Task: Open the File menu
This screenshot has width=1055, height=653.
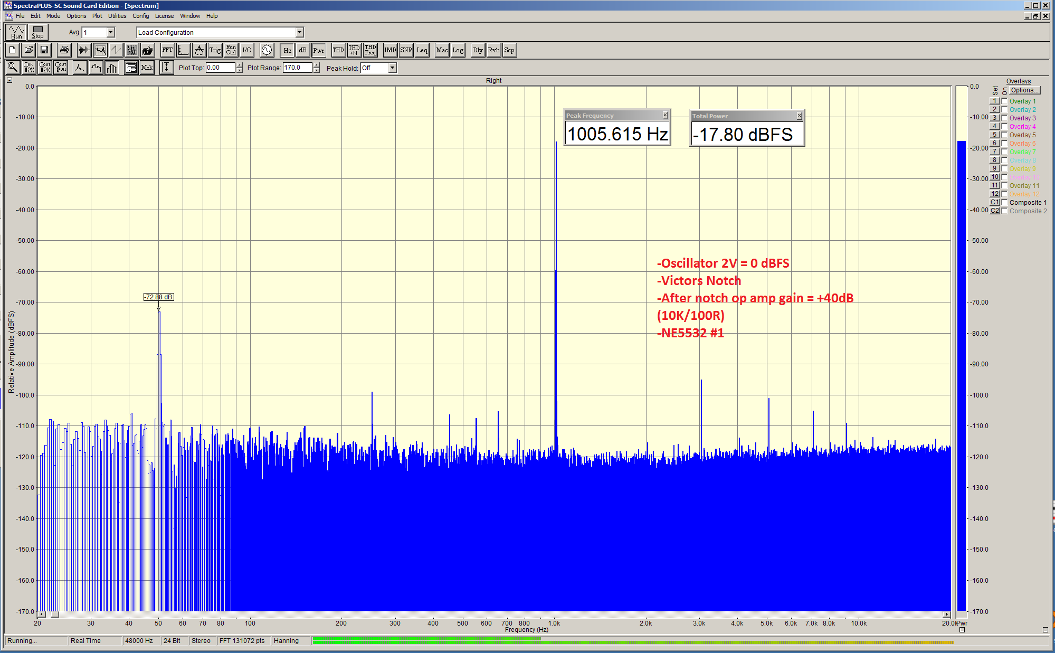Action: pos(20,16)
